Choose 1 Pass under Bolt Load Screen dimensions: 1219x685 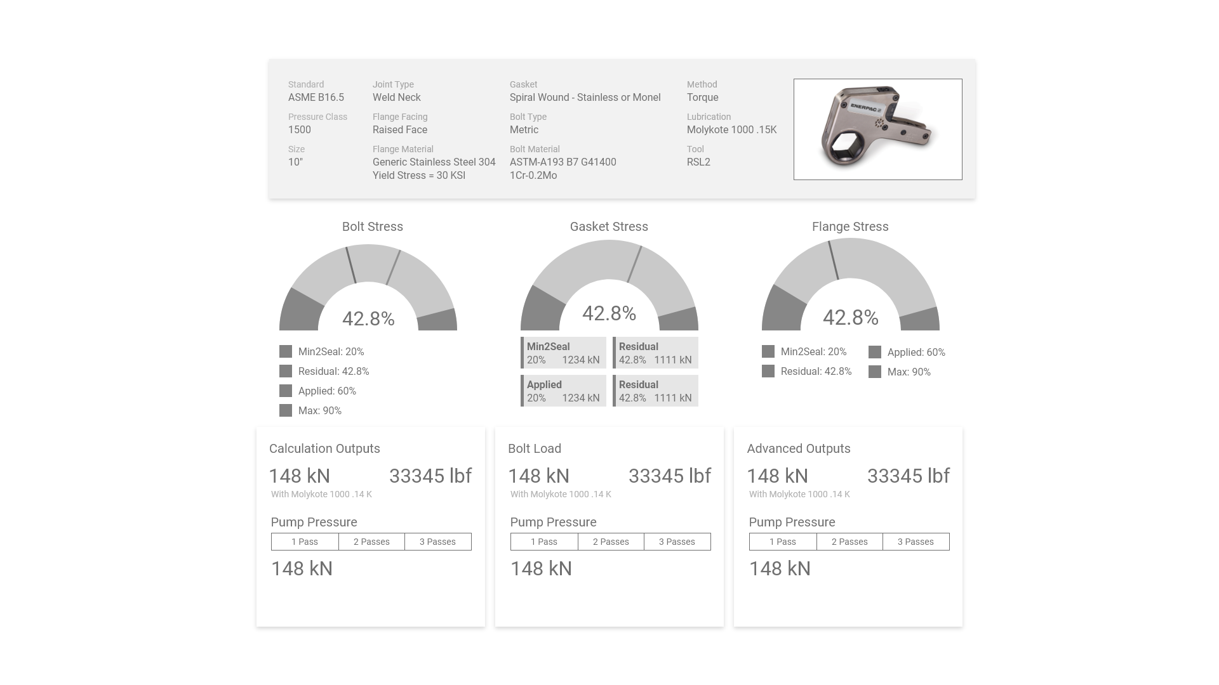[544, 542]
